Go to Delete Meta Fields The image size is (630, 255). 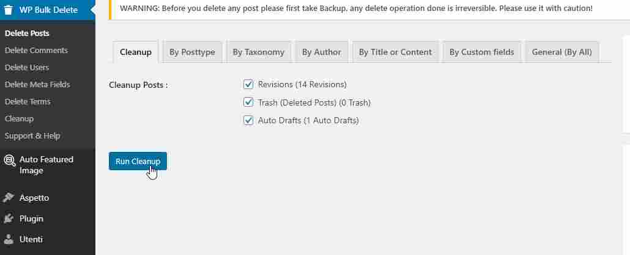point(37,85)
